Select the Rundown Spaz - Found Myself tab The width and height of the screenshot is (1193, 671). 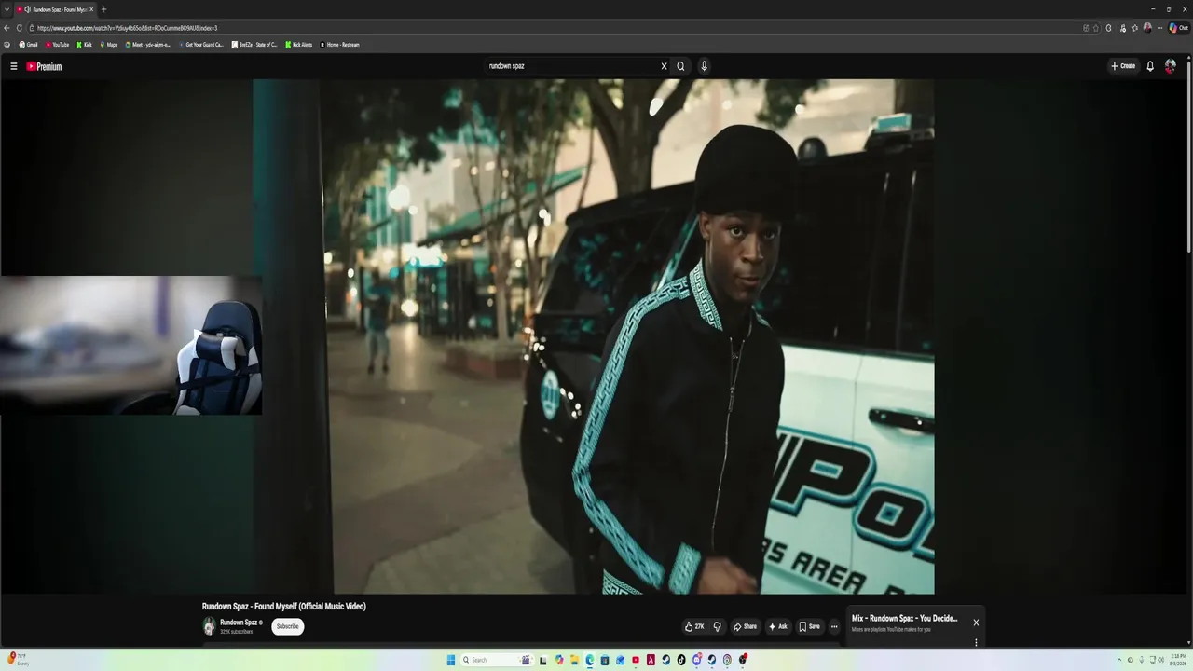pyautogui.click(x=55, y=9)
